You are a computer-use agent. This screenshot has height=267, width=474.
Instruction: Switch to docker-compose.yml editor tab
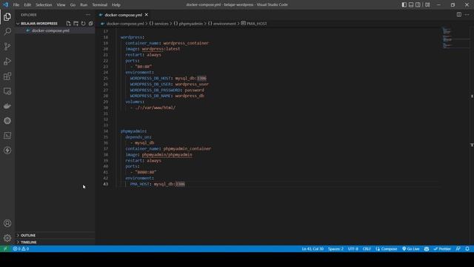click(x=124, y=15)
